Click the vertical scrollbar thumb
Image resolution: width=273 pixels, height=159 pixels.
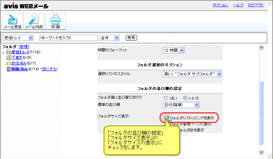coord(261,113)
